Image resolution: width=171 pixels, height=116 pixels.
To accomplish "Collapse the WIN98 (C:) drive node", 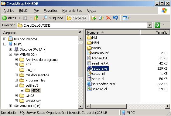I will [10, 54].
